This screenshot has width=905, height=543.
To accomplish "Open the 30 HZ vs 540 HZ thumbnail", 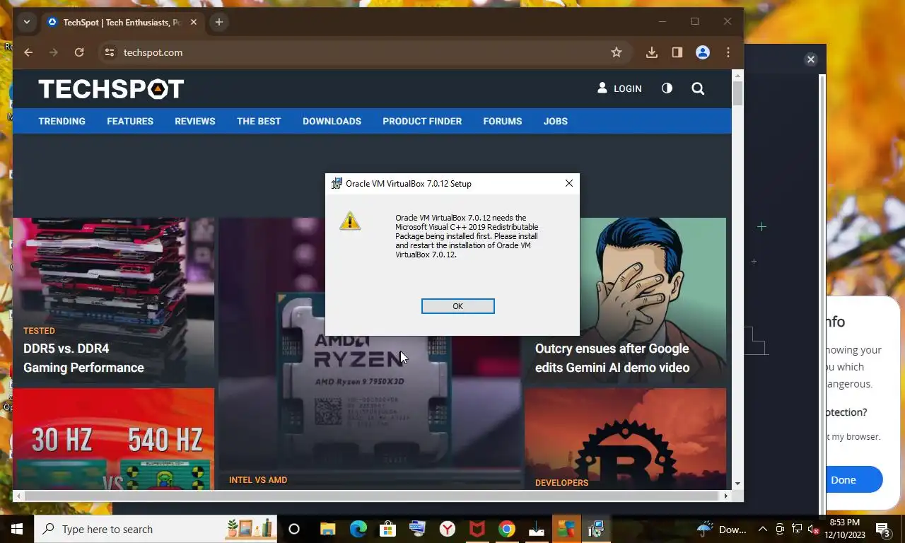I will pyautogui.click(x=113, y=438).
